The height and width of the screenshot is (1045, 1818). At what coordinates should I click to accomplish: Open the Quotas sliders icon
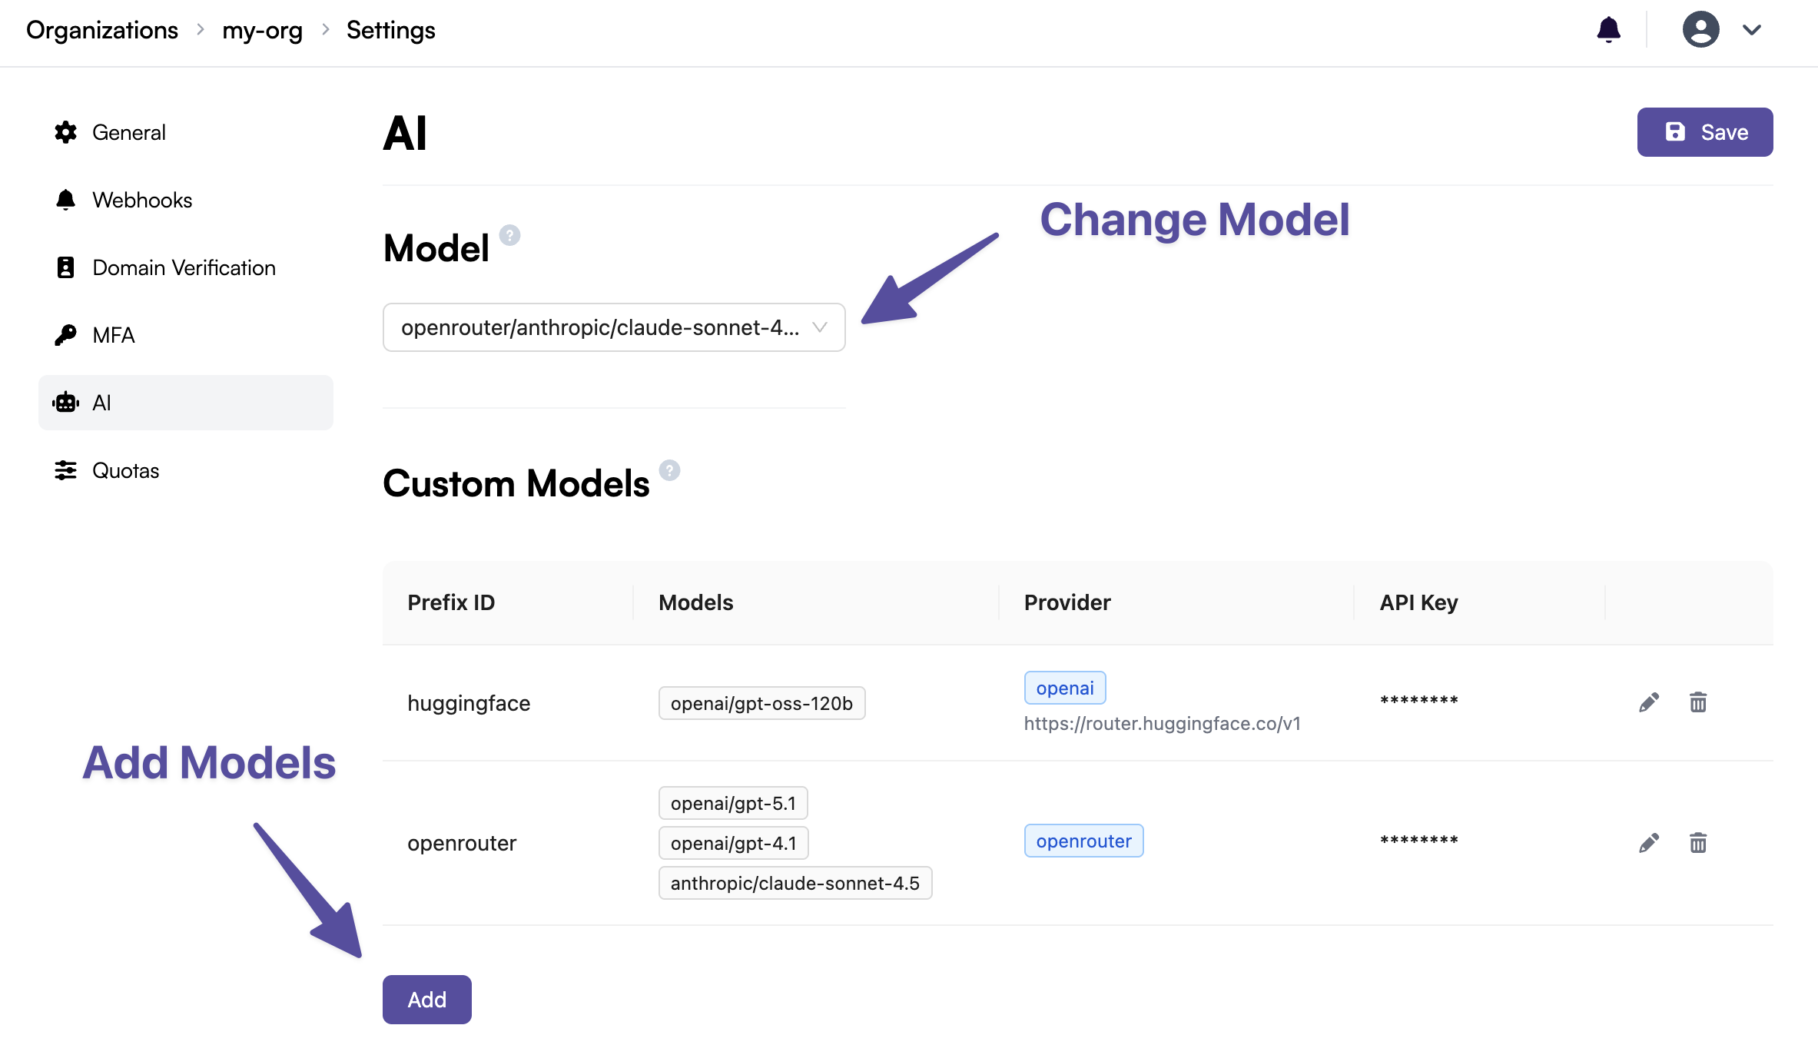66,470
